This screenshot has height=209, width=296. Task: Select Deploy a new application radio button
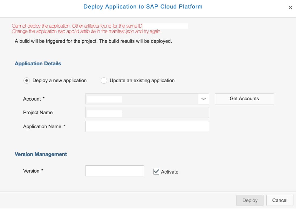tap(27, 81)
